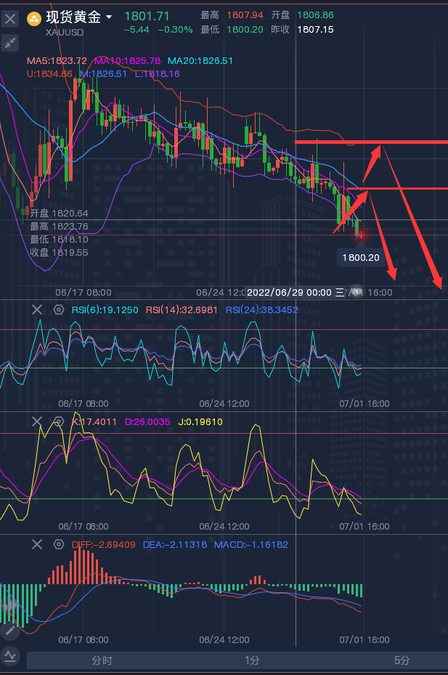Tap the RSI(24):38.3452 value
448x675 pixels.
261,310
